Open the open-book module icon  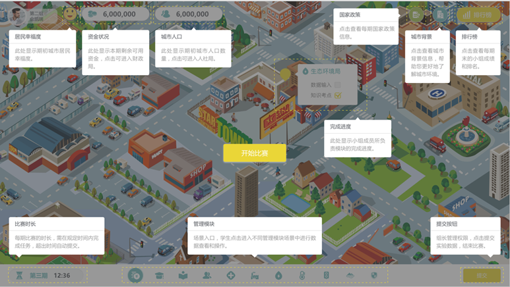[x=183, y=275]
